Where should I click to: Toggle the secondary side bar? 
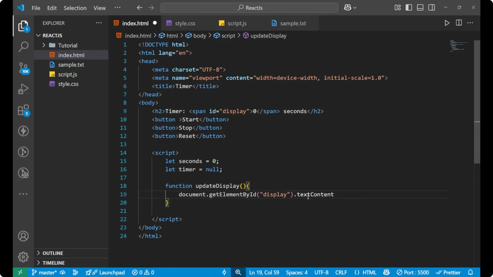[432, 7]
